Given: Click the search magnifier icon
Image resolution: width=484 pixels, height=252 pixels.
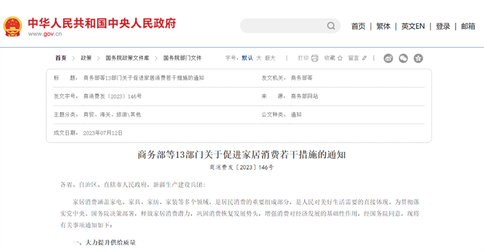Looking at the screenshot, I should click(331, 26).
